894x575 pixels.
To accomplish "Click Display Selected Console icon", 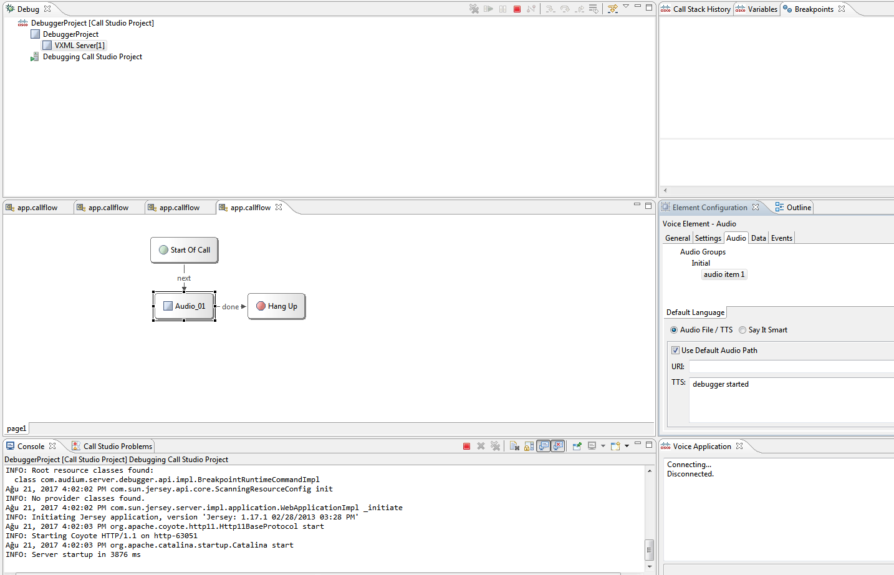I will coord(592,445).
